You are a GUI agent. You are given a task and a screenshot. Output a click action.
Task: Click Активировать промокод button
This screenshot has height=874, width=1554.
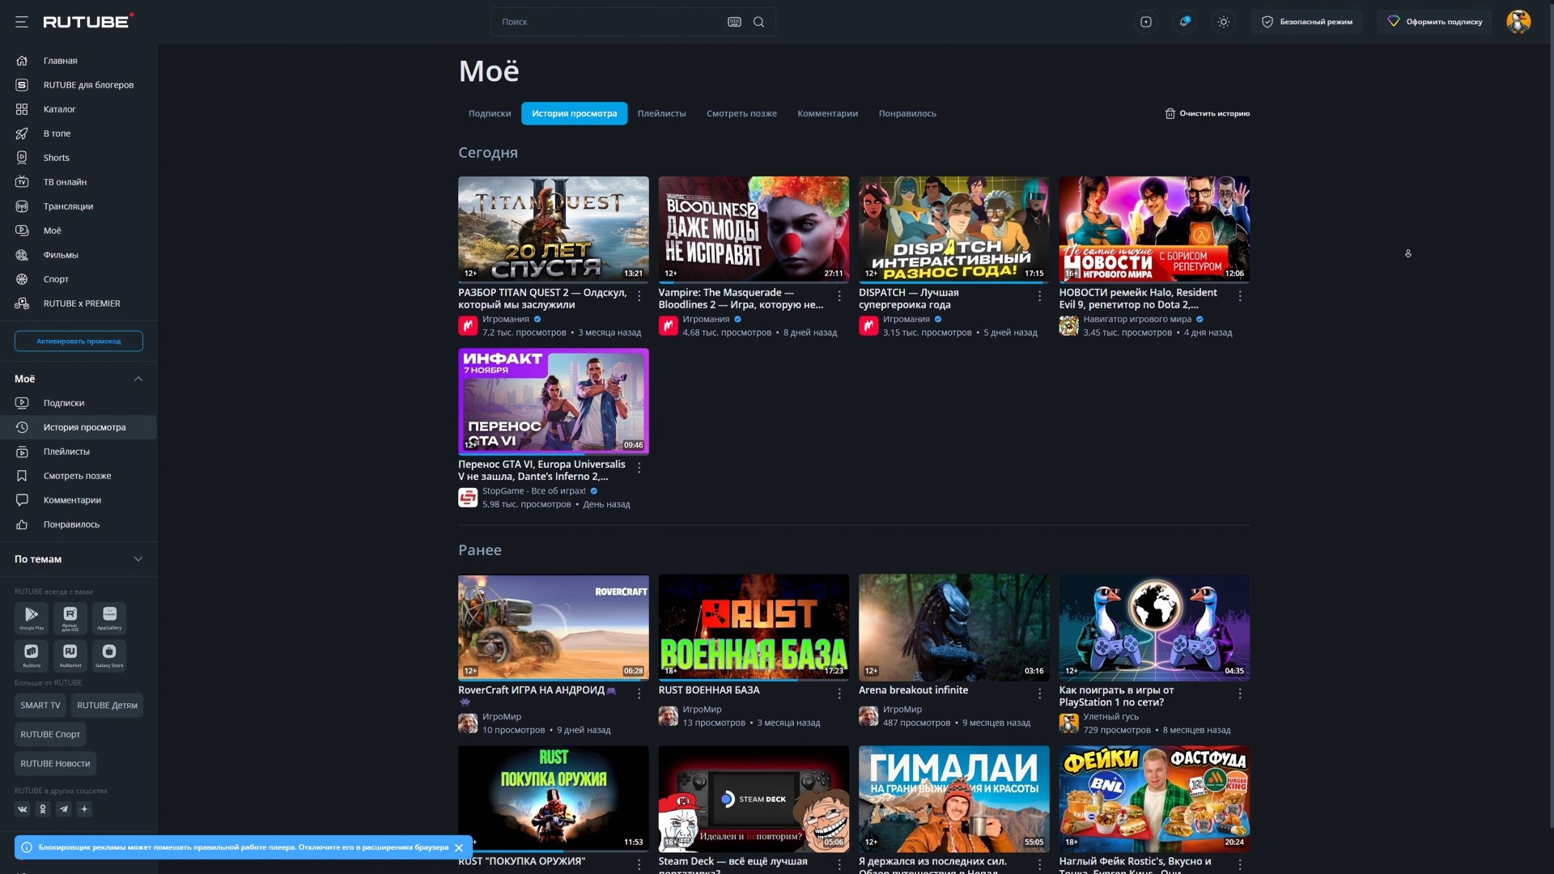pyautogui.click(x=79, y=342)
